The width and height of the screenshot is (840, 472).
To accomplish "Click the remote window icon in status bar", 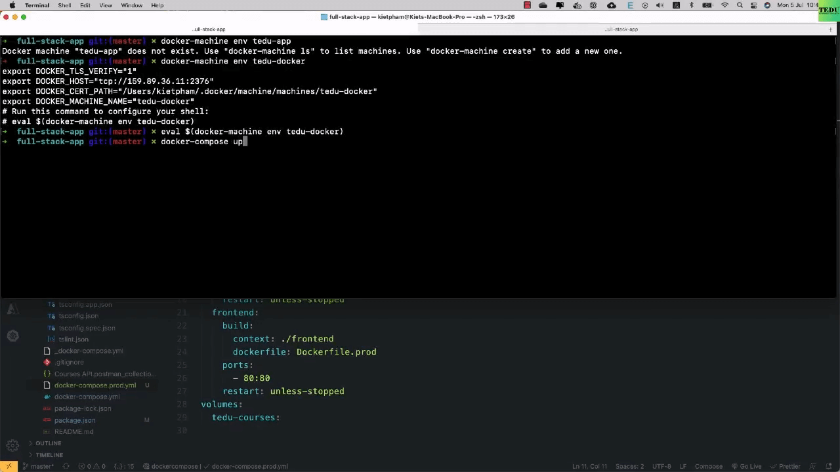I will point(9,466).
